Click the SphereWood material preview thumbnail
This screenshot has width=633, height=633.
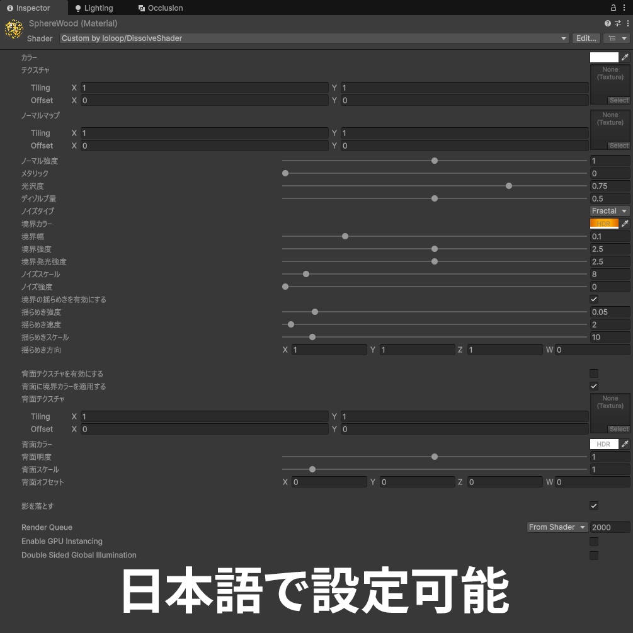(13, 29)
